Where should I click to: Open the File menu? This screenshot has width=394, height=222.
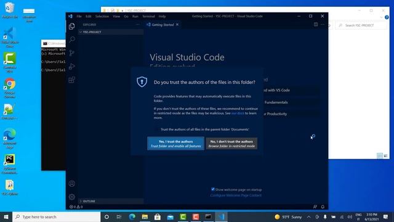[79, 16]
